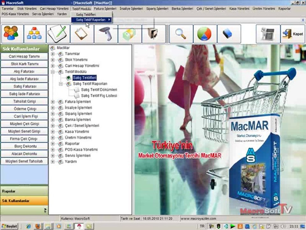Open the Çek / Senet İşlemleri menu
This screenshot has height=230, width=306.
pyautogui.click(x=211, y=9)
